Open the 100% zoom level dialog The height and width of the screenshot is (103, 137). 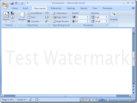(102, 100)
